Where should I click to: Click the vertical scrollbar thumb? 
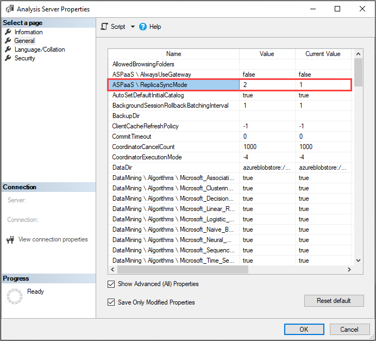click(358, 72)
